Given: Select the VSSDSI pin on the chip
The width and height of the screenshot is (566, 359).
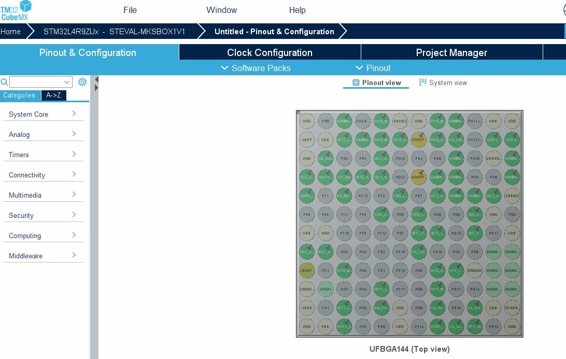Looking at the screenshot, I should coord(475,270).
